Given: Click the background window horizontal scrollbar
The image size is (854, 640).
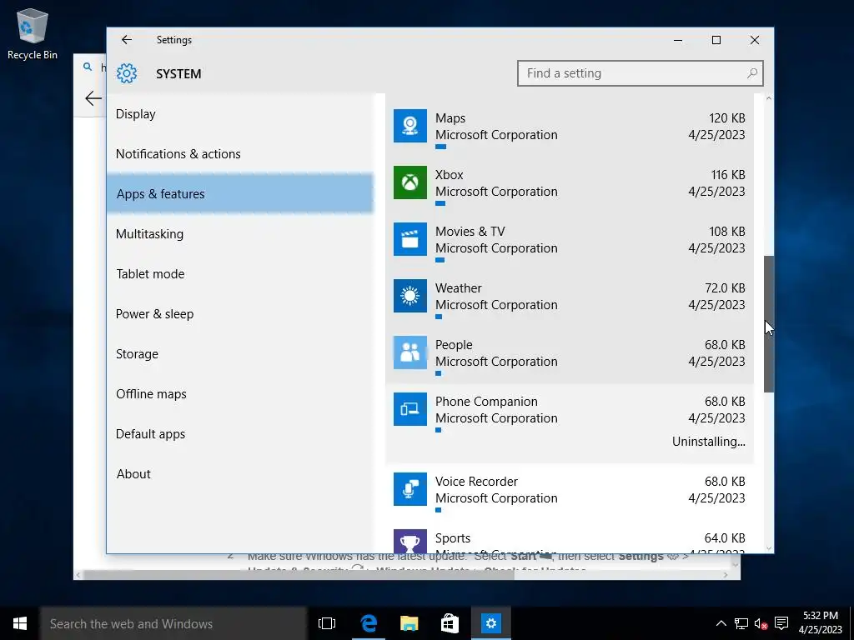Looking at the screenshot, I should pos(299,575).
